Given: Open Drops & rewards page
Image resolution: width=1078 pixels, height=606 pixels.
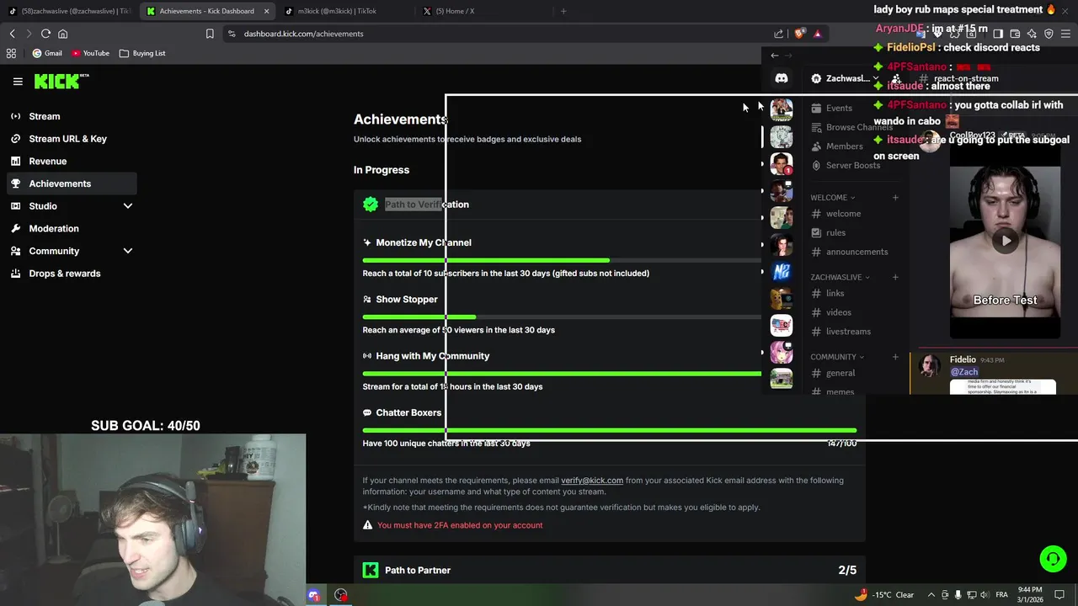Looking at the screenshot, I should [72, 274].
